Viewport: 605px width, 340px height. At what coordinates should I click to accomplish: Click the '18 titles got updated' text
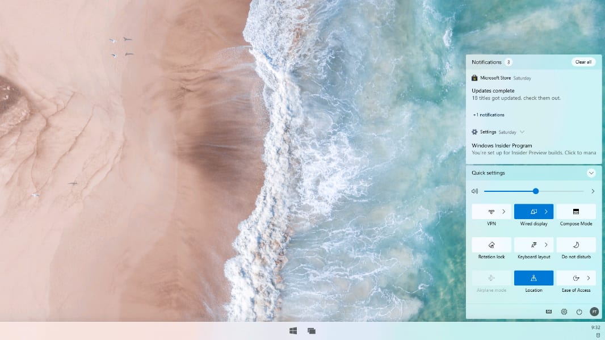click(516, 98)
